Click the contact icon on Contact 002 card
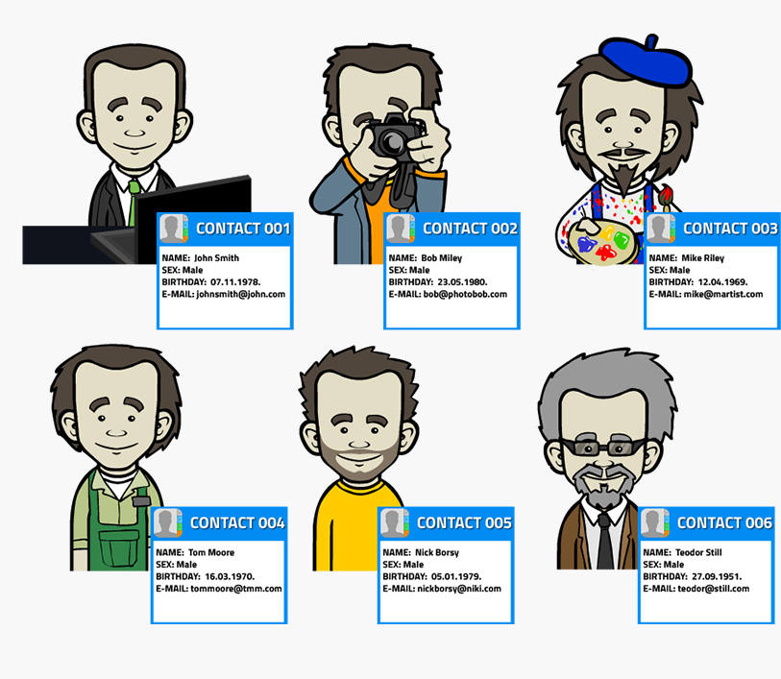Screen dimensions: 781x679 pos(401,229)
